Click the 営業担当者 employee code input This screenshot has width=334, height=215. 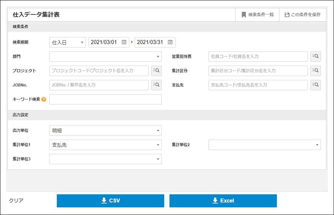tap(258, 56)
